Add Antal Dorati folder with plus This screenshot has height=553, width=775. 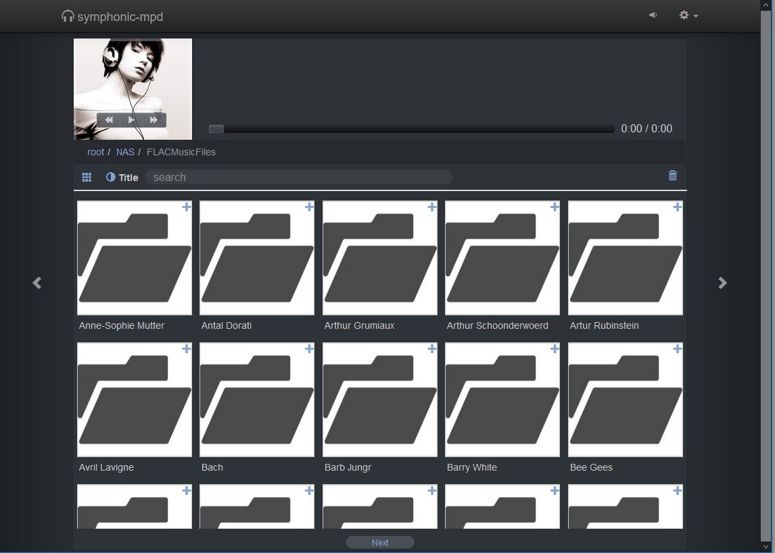[309, 207]
